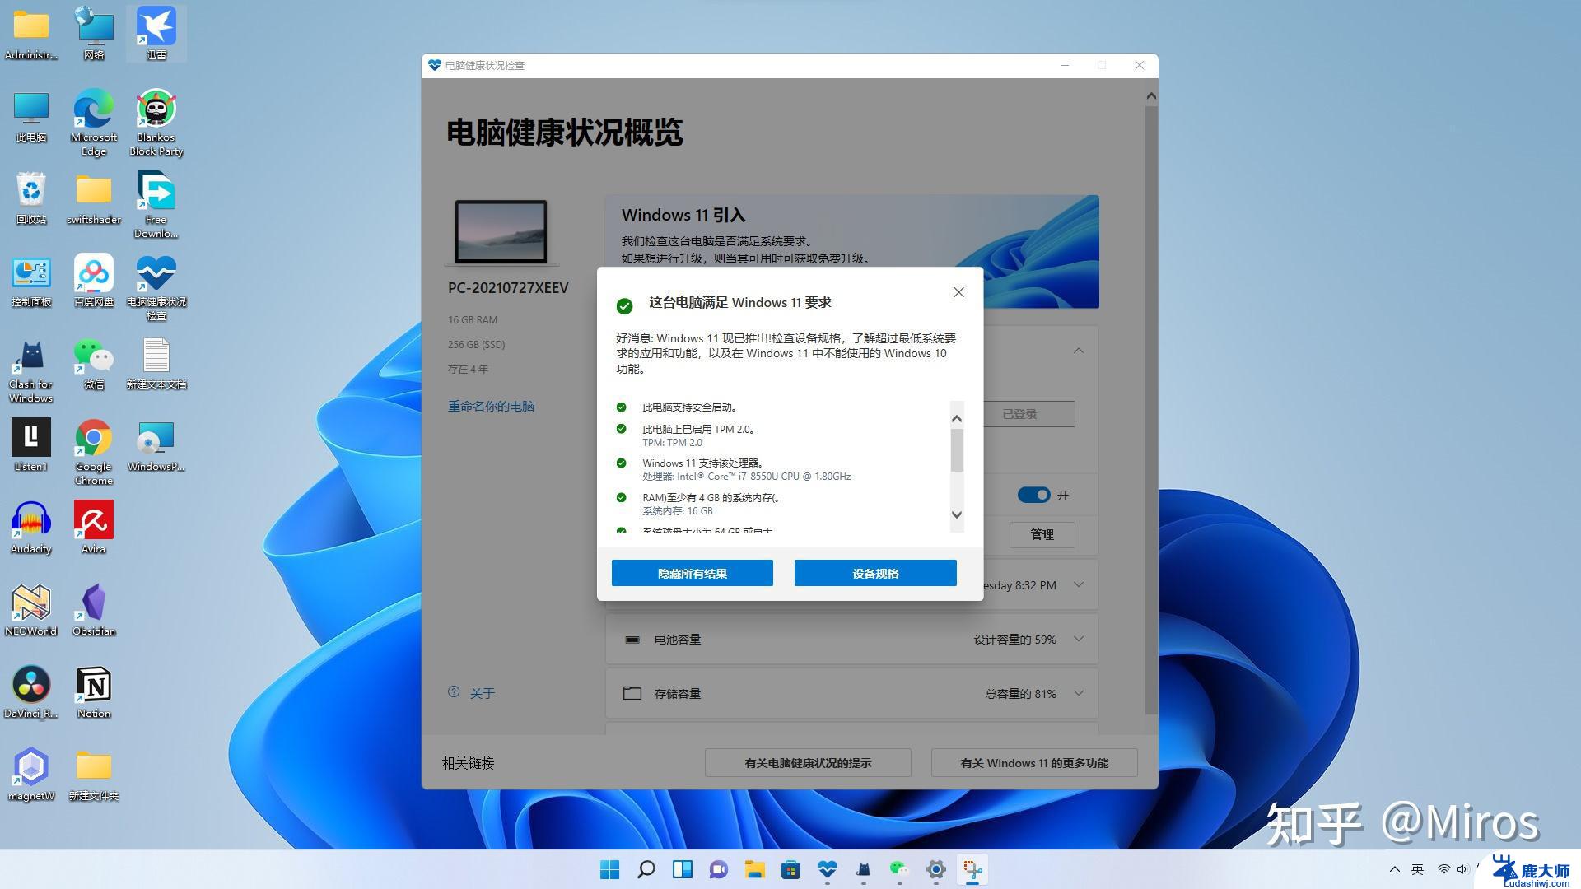Expand 电池容量 section chevron

tap(1078, 638)
